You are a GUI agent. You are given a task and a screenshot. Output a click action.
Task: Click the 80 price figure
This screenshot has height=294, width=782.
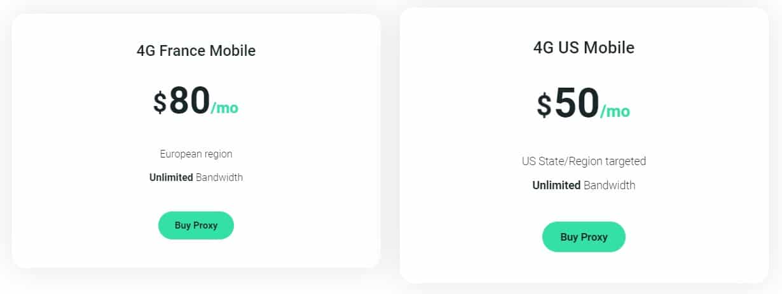(x=189, y=100)
